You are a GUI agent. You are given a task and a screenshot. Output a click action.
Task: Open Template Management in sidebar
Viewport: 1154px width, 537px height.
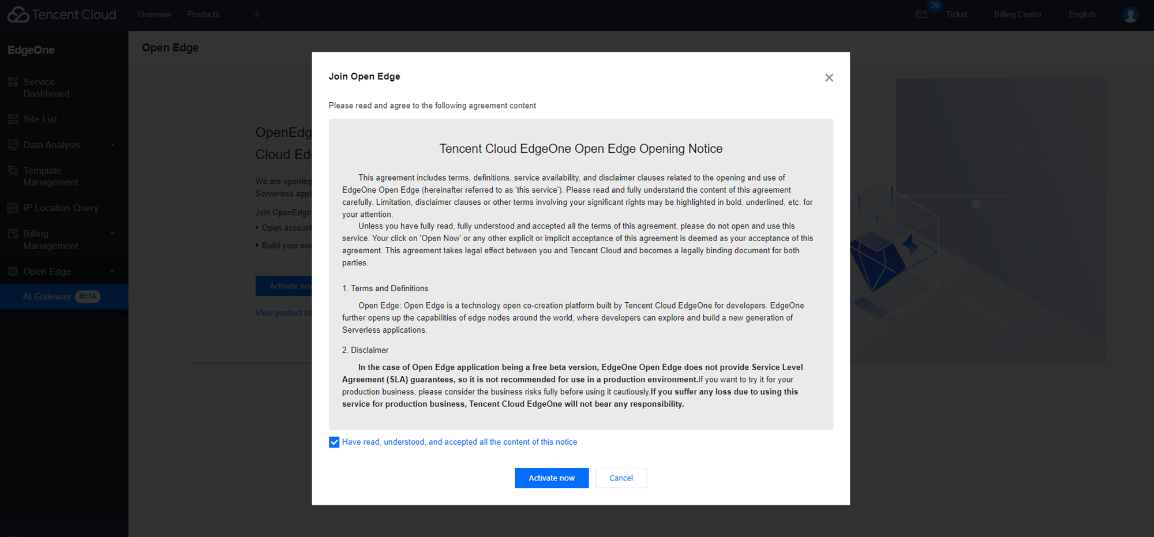(x=51, y=177)
